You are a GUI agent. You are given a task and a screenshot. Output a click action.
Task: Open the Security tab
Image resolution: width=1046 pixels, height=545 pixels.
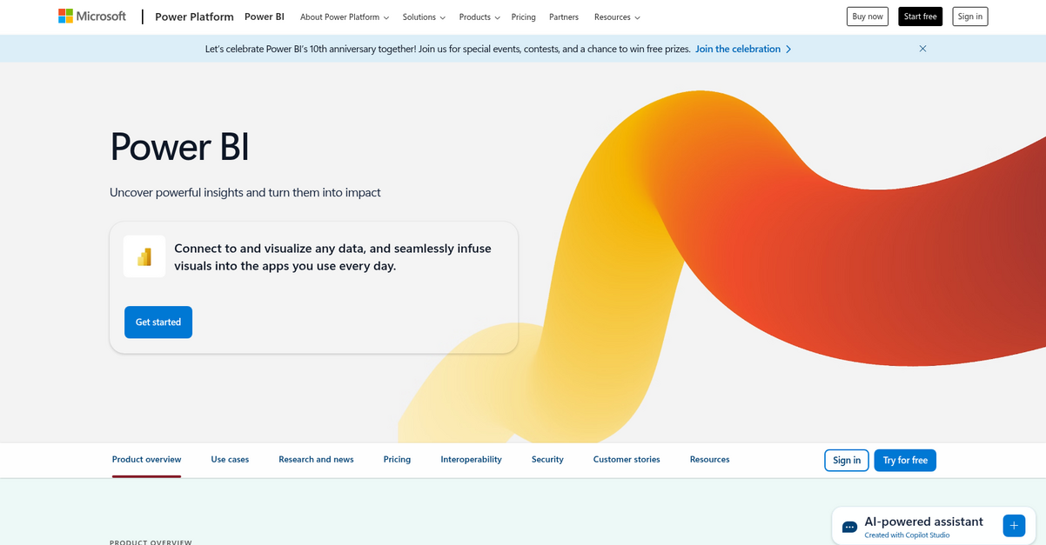(547, 459)
